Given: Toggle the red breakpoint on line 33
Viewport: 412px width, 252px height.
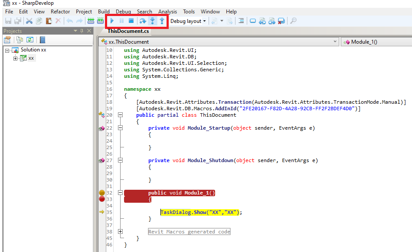Looking at the screenshot, I should pyautogui.click(x=102, y=199).
